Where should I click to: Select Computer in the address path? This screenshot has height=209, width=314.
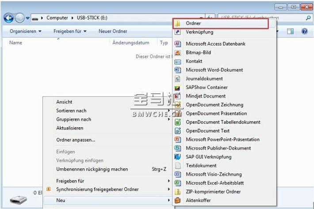point(57,18)
